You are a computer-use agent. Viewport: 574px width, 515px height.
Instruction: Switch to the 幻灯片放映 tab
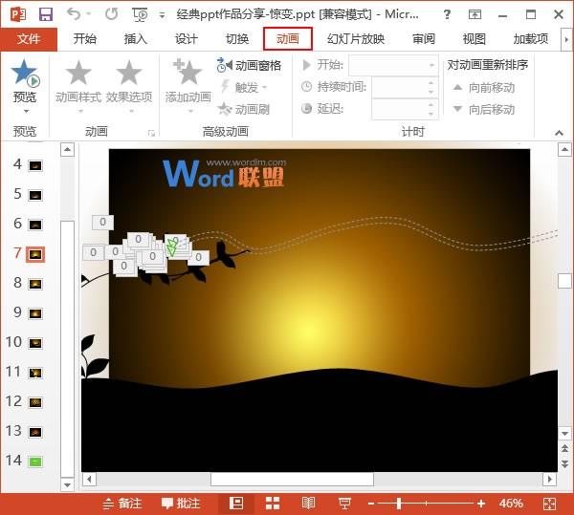click(x=355, y=39)
